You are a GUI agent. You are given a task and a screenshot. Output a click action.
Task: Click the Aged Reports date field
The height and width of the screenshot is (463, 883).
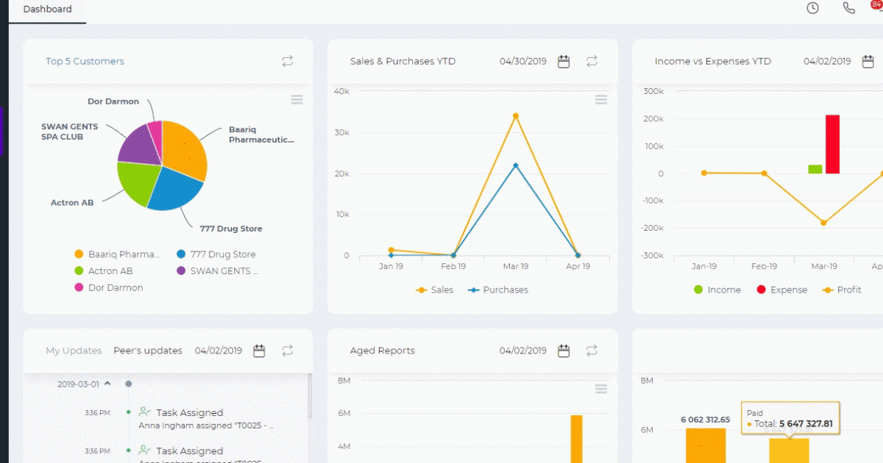click(523, 351)
